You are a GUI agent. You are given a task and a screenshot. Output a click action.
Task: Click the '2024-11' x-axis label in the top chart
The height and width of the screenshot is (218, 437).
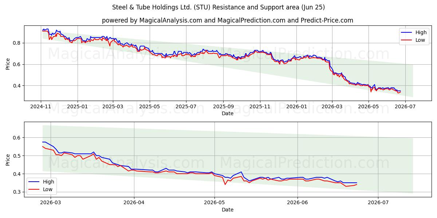[41, 107]
